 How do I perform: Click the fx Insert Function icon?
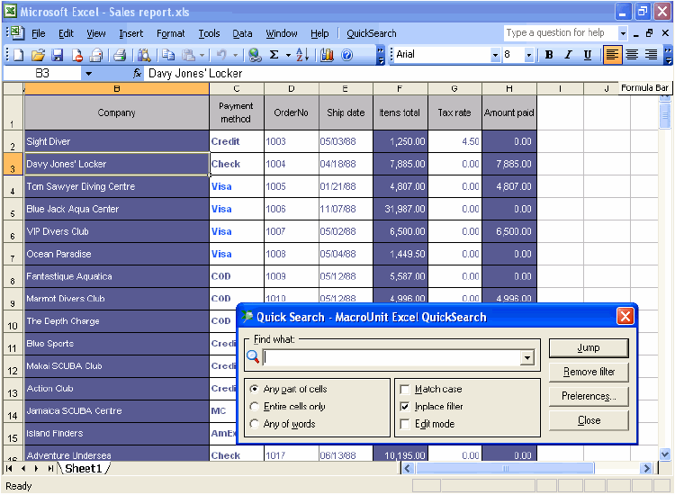pos(138,74)
